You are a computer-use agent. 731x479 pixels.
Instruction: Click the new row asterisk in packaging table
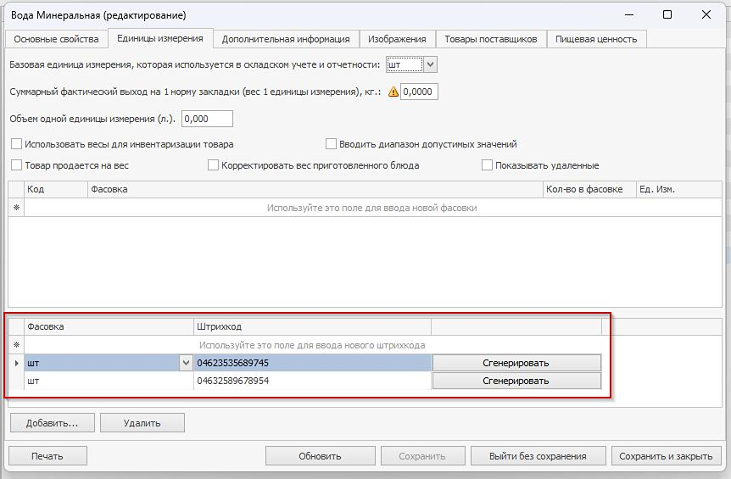[16, 208]
